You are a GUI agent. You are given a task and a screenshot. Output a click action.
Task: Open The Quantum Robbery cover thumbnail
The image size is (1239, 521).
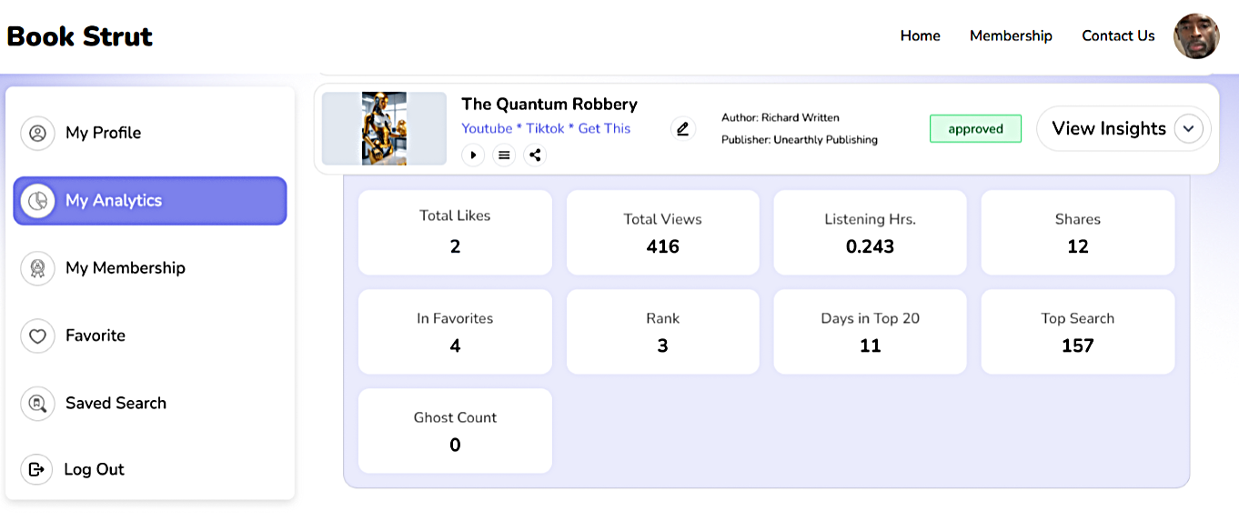384,128
